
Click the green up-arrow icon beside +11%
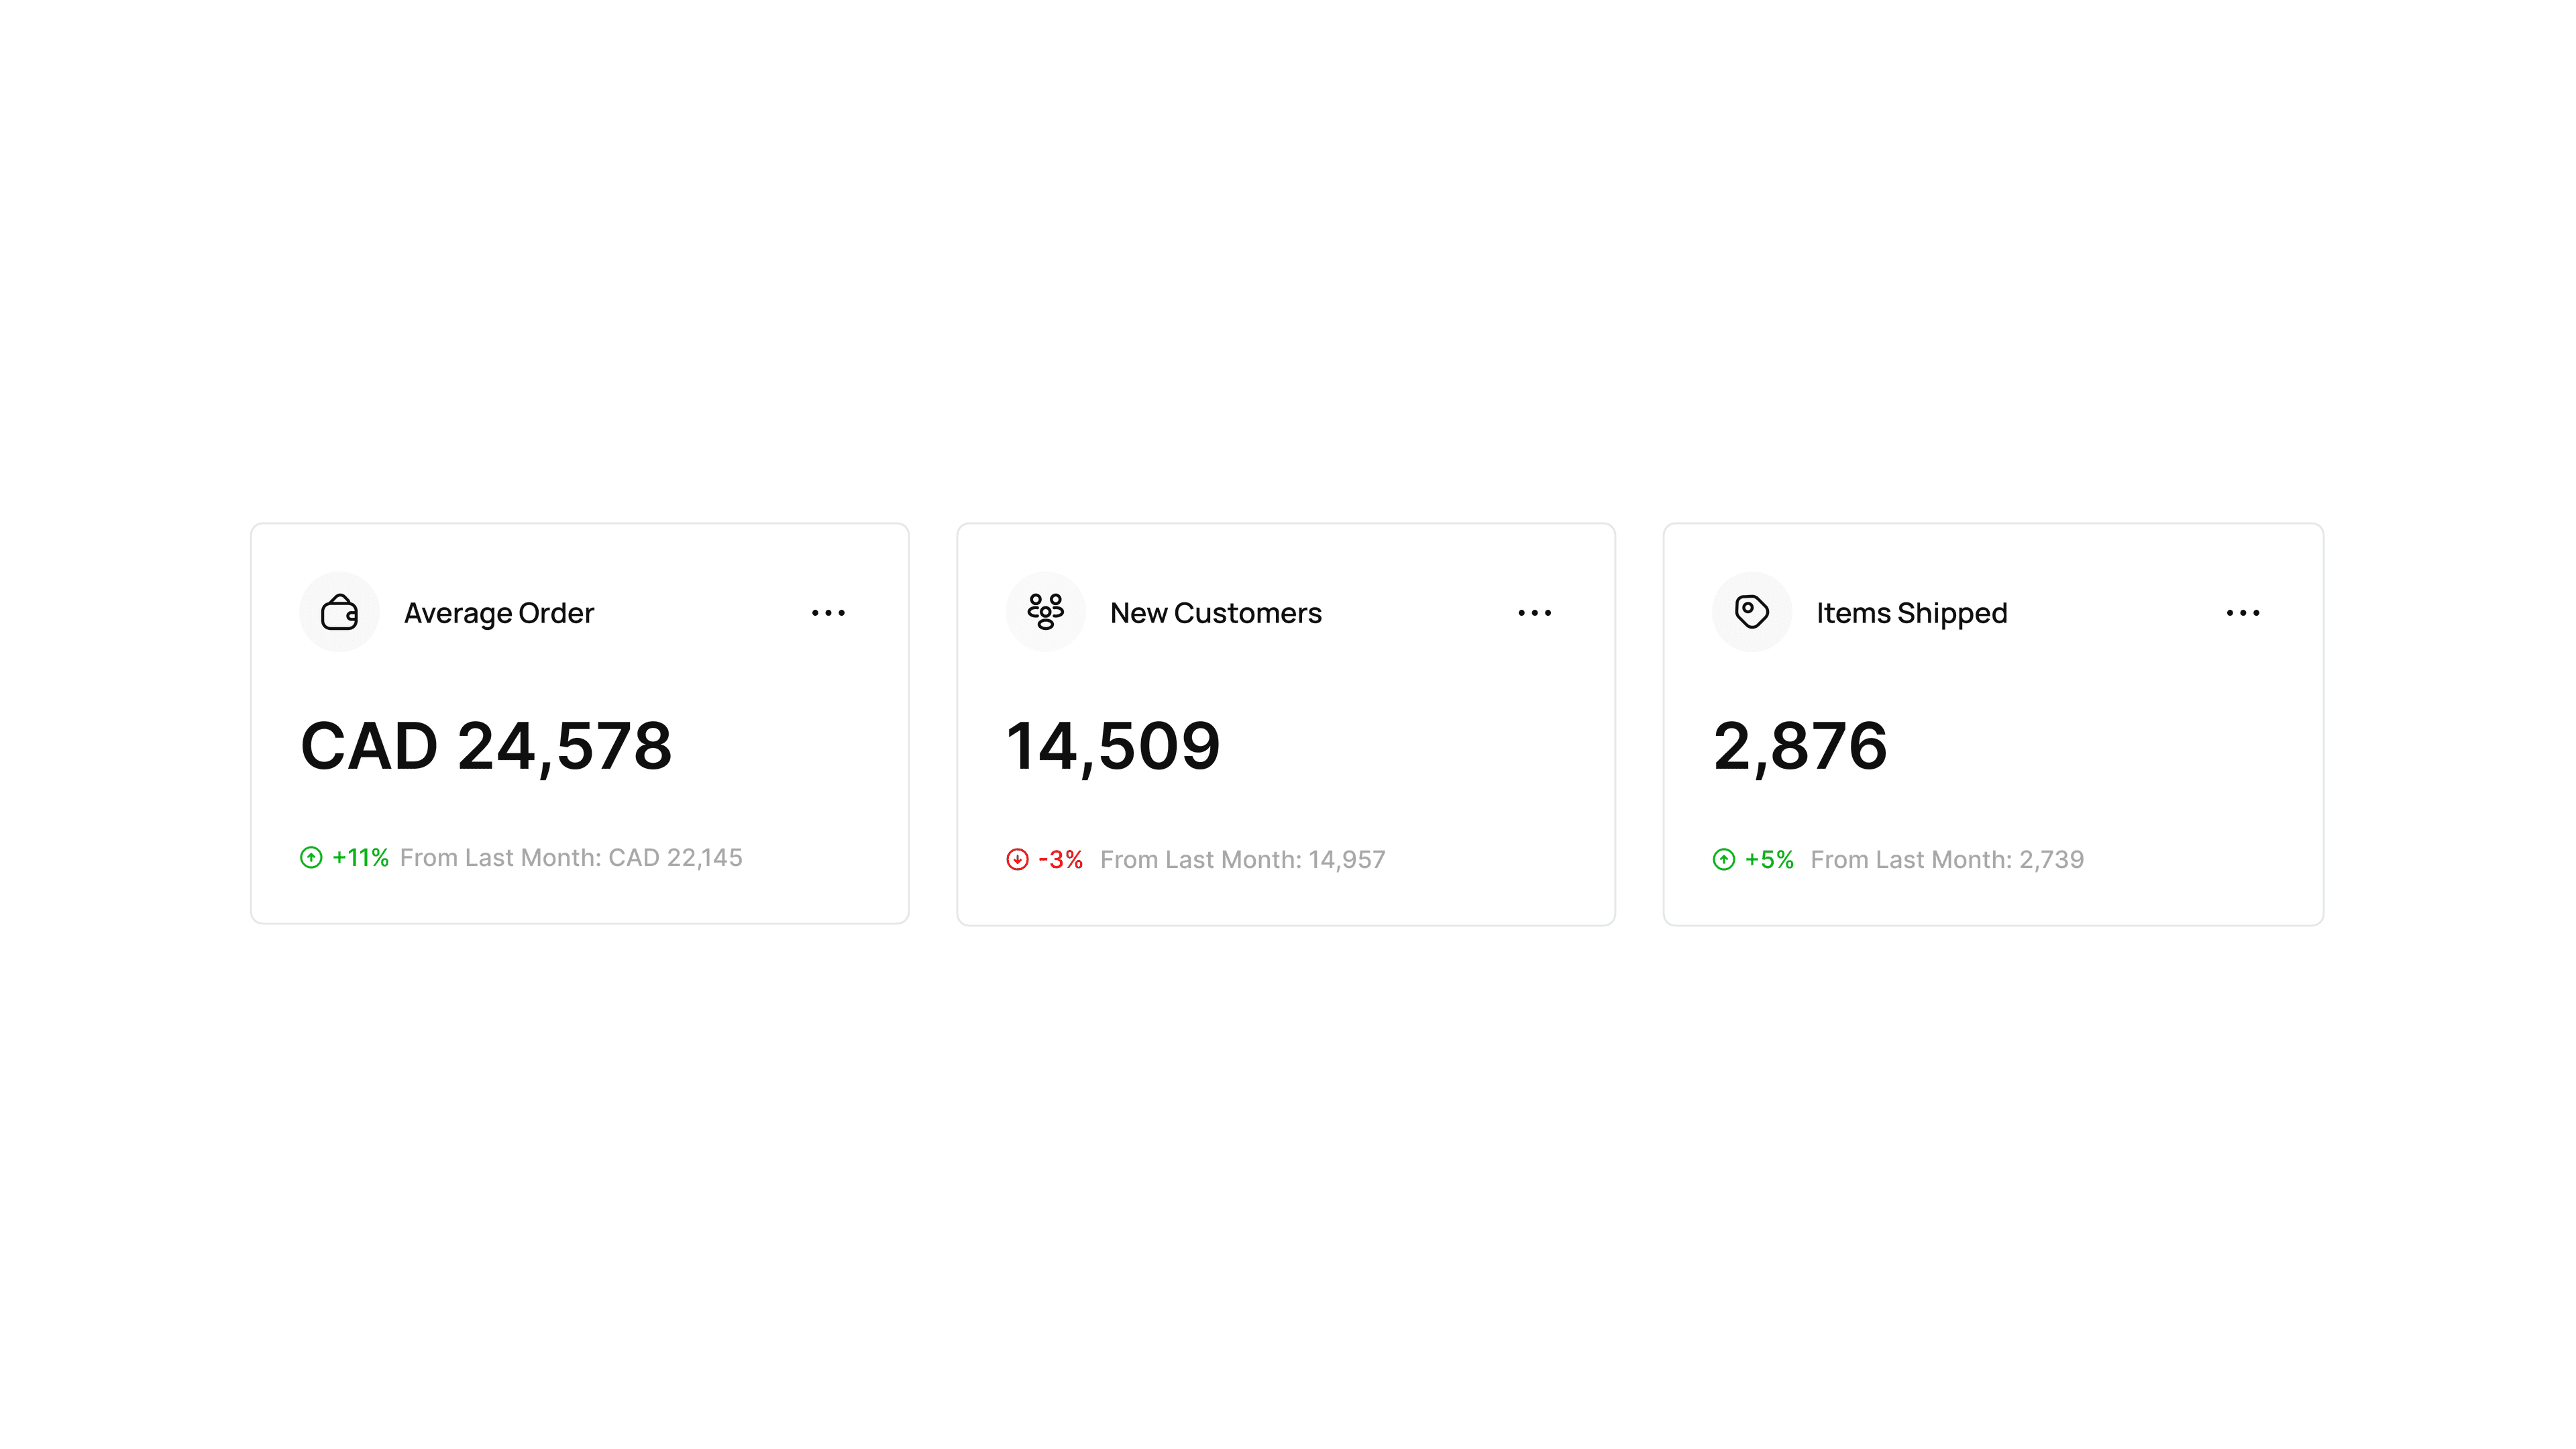coord(311,858)
